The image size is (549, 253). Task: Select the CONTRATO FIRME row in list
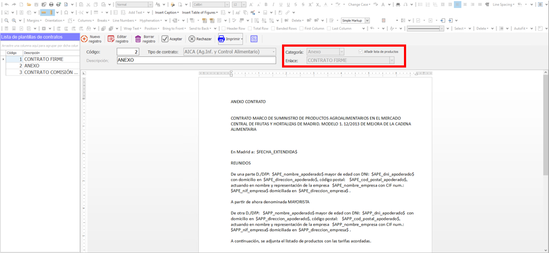[43, 59]
